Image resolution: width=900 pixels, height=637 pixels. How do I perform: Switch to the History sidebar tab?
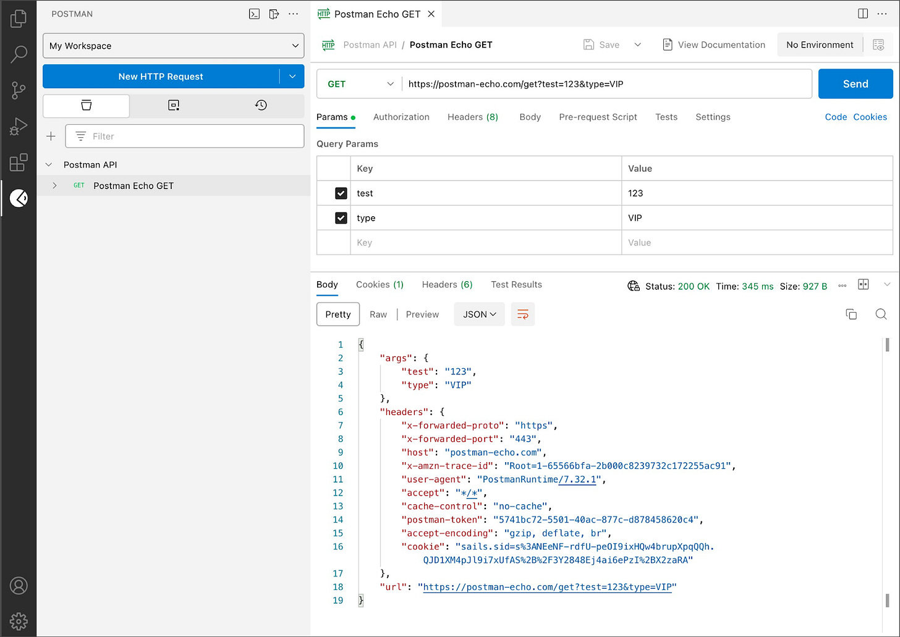[x=261, y=106]
